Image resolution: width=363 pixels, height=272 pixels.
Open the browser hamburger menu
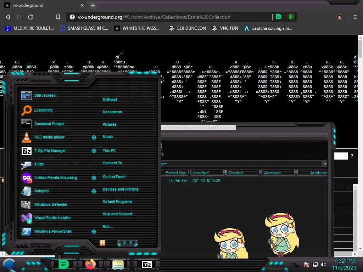click(x=355, y=17)
